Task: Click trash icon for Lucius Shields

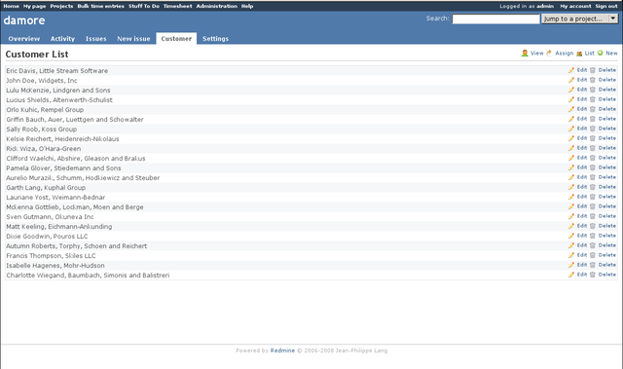Action: tap(593, 99)
